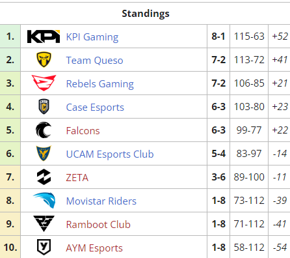
Task: Click the Falcons black logo
Action: click(44, 130)
